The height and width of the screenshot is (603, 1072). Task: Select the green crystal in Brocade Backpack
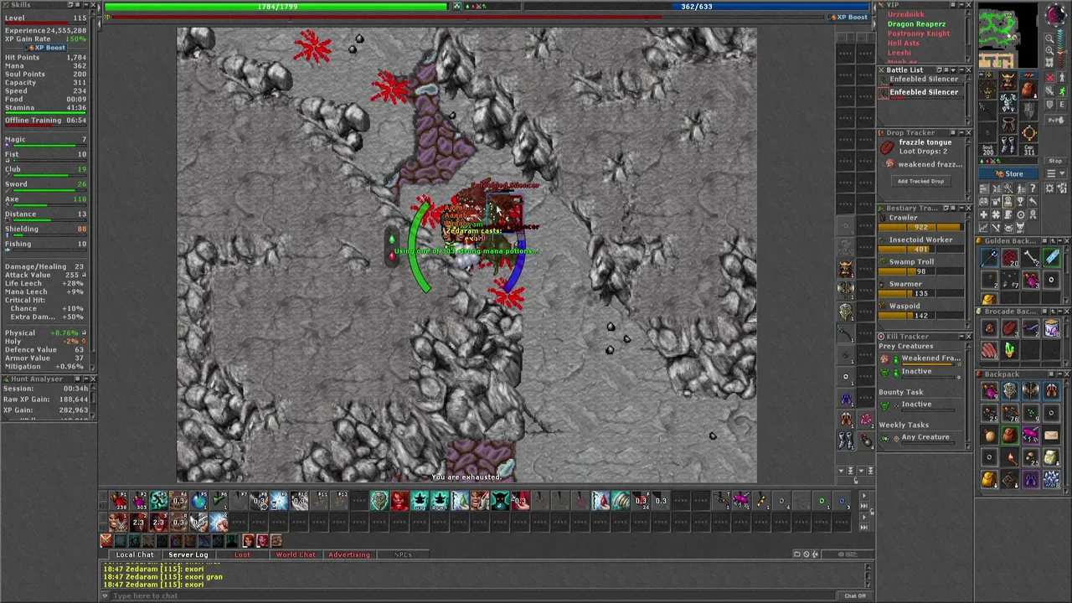[x=1010, y=349]
